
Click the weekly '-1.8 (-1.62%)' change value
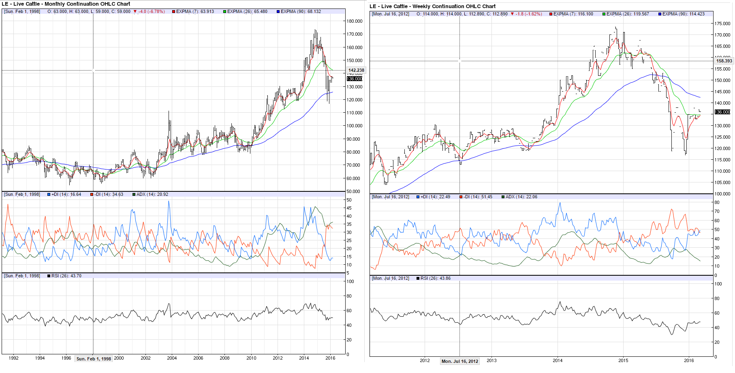[529, 14]
